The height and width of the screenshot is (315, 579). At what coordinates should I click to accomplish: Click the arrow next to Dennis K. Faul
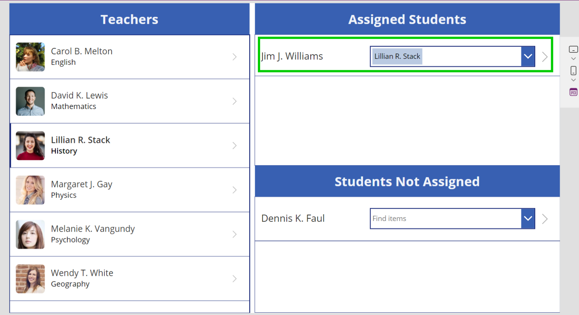pos(544,218)
